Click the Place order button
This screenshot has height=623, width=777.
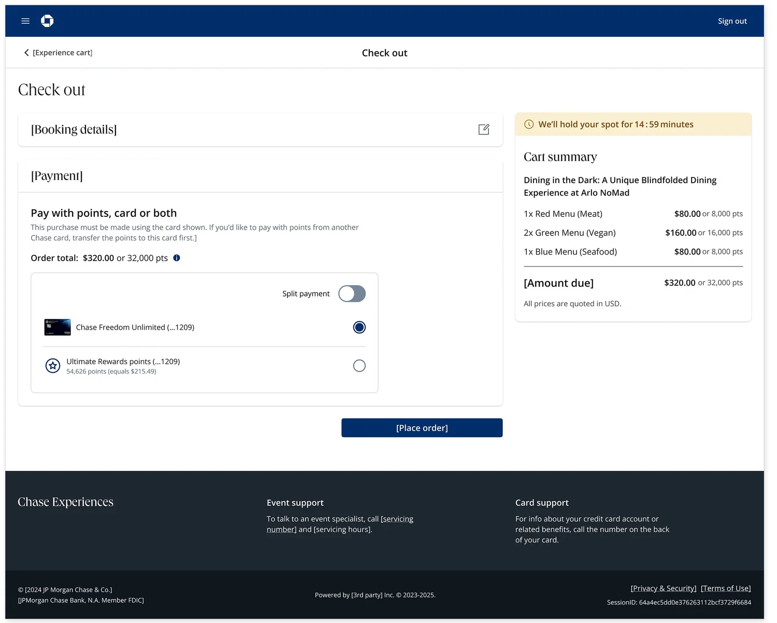click(422, 428)
